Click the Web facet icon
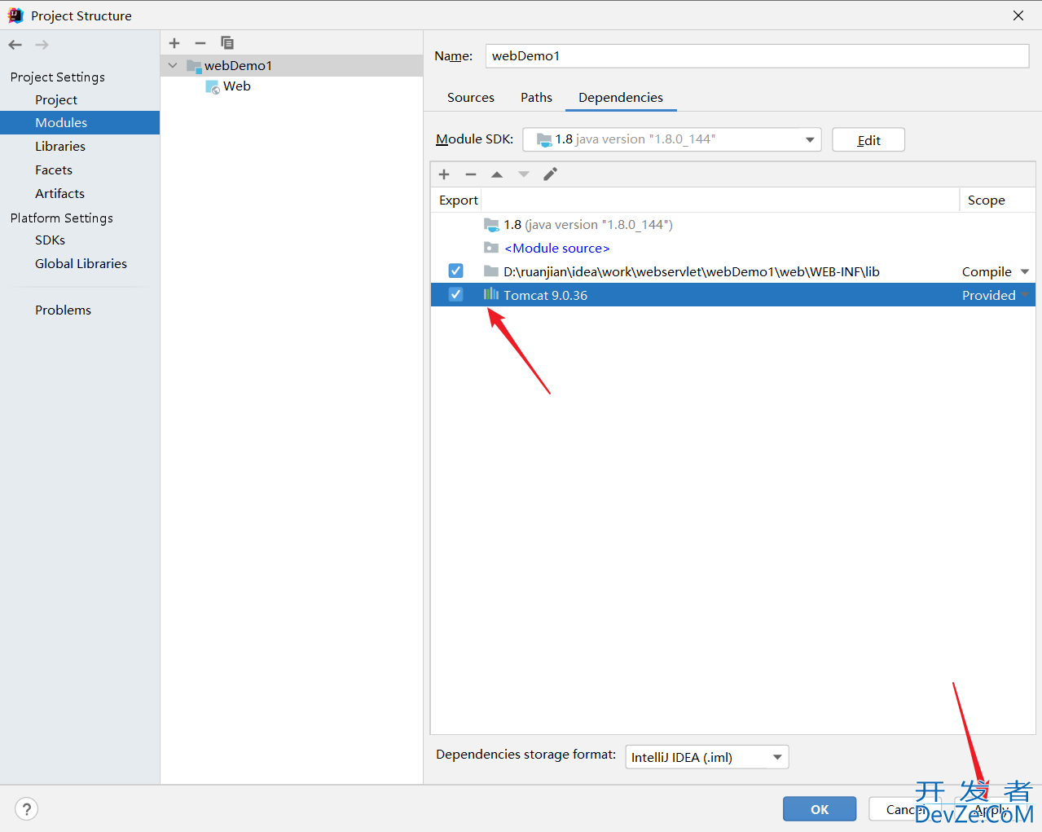Viewport: 1042px width, 832px height. pos(213,86)
